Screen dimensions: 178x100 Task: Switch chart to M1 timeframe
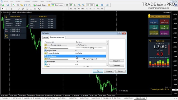coord(71,9)
